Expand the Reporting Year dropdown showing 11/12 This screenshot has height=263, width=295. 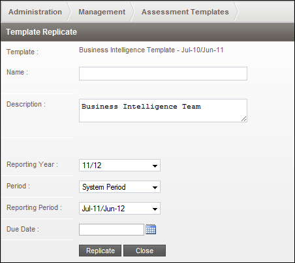pos(119,166)
